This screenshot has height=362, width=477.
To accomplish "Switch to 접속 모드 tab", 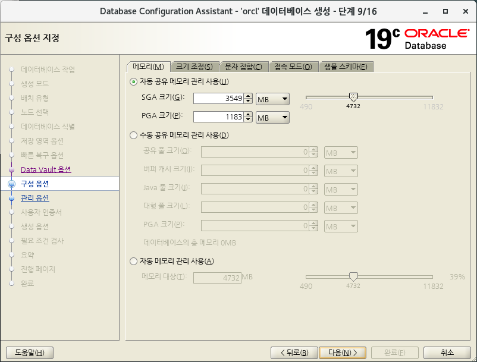I will click(293, 67).
